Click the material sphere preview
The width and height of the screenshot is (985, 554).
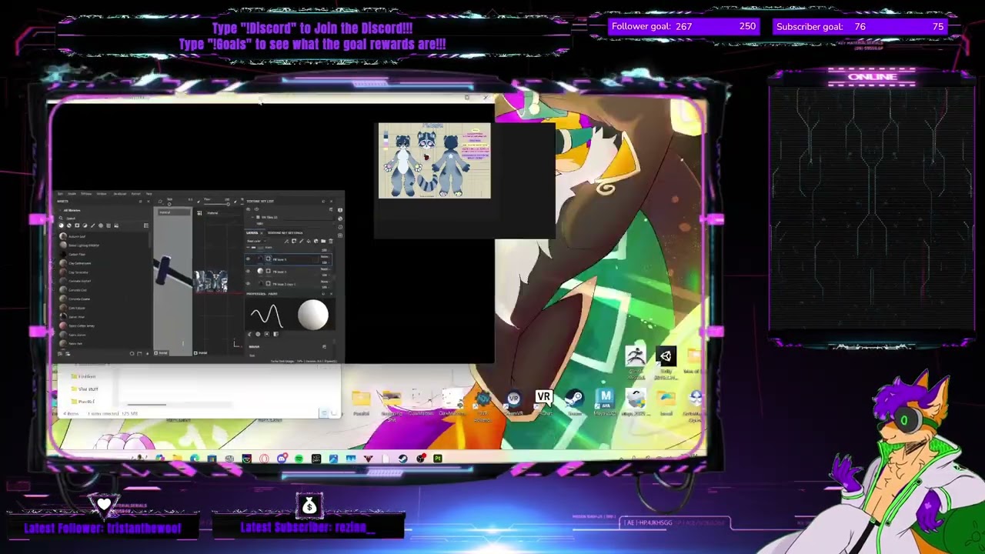(313, 314)
